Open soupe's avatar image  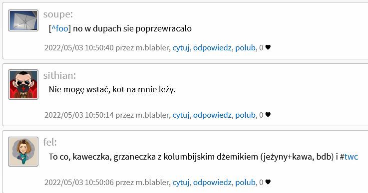23,20
